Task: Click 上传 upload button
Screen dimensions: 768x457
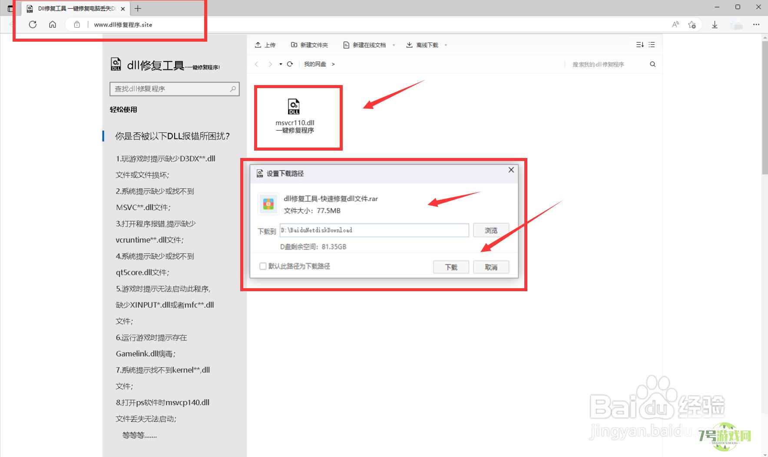Action: pos(265,45)
